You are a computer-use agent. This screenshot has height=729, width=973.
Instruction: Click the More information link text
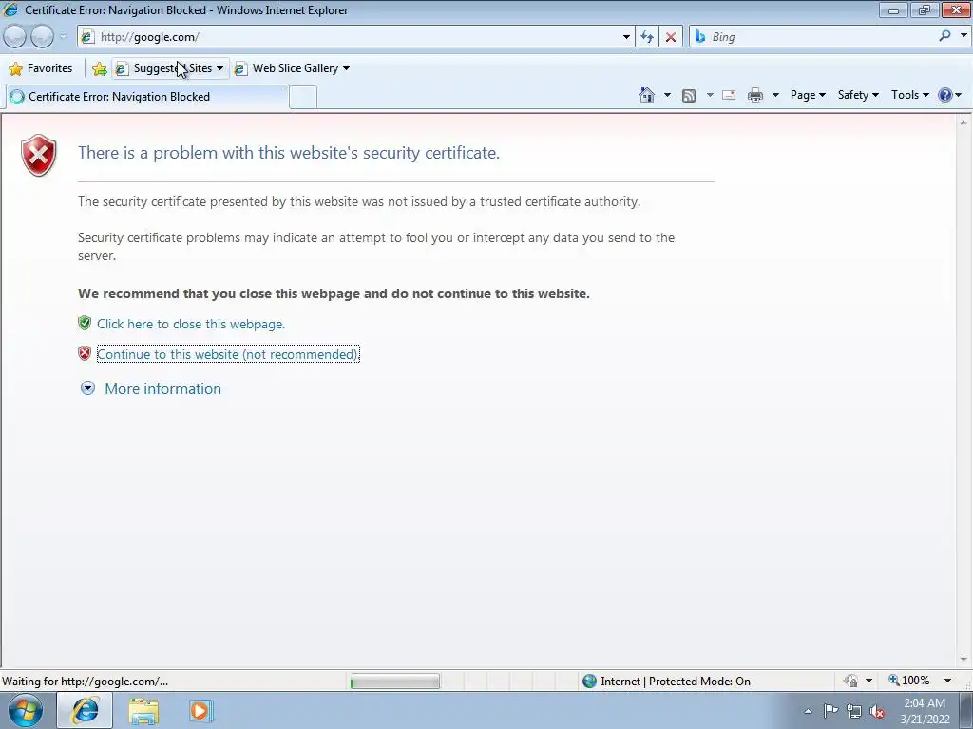click(x=162, y=388)
